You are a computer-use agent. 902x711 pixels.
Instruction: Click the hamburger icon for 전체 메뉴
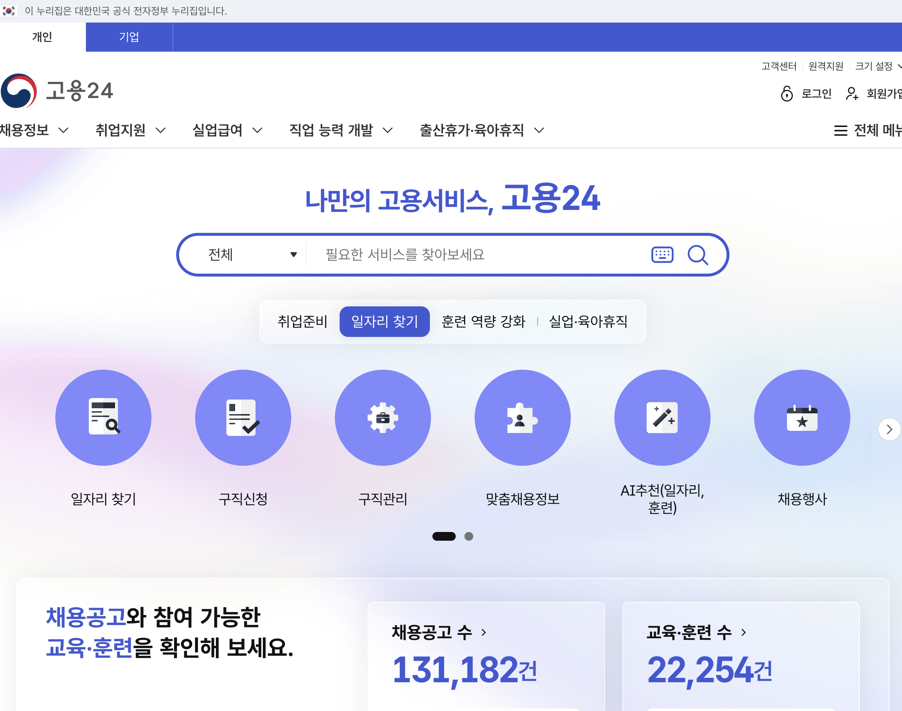[840, 130]
